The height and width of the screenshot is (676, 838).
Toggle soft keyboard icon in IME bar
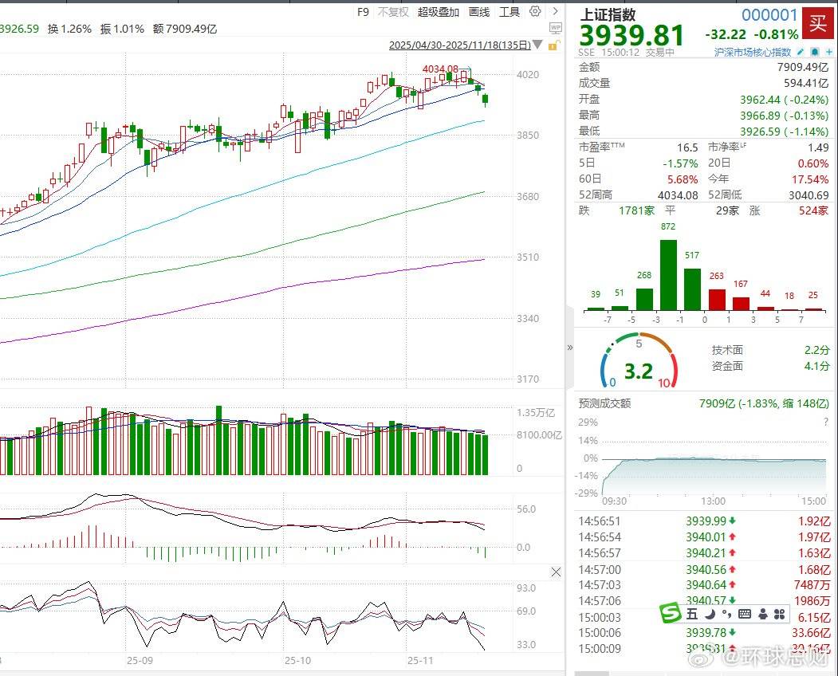pyautogui.click(x=745, y=613)
